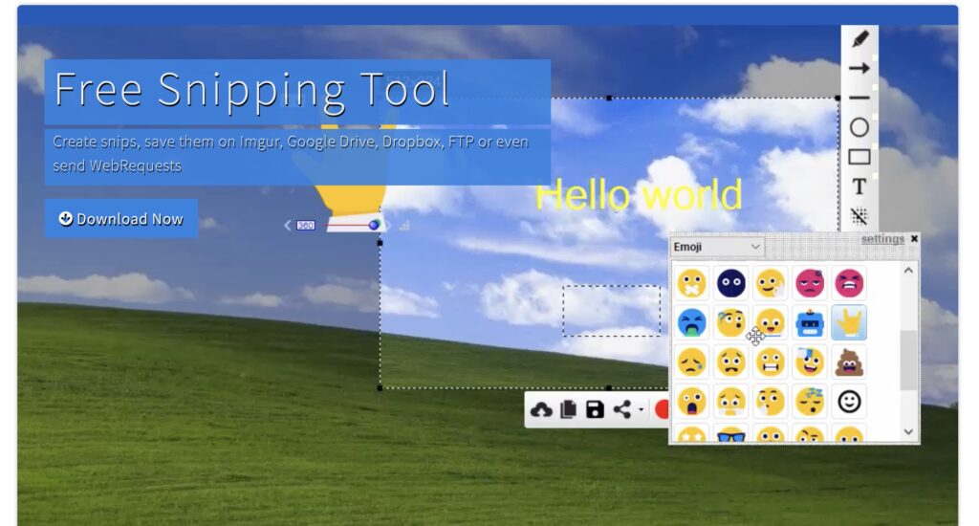
Task: Pick the red color circle in snip toolbar
Action: [662, 410]
